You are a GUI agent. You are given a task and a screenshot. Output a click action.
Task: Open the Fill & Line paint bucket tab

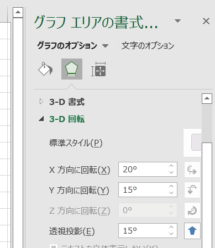pos(45,69)
